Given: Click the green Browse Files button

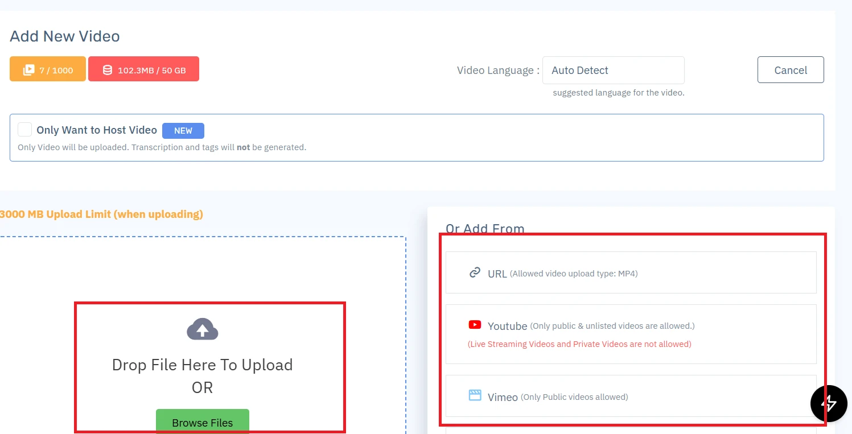Looking at the screenshot, I should point(202,421).
